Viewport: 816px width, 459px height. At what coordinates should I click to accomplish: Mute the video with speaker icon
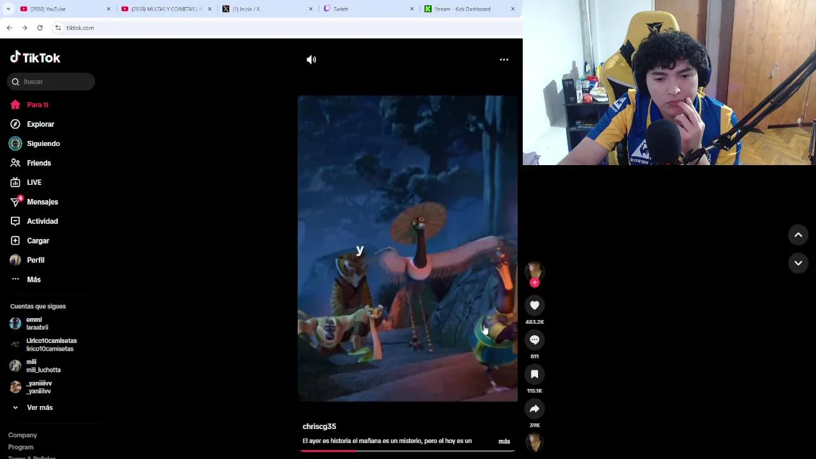click(x=311, y=59)
